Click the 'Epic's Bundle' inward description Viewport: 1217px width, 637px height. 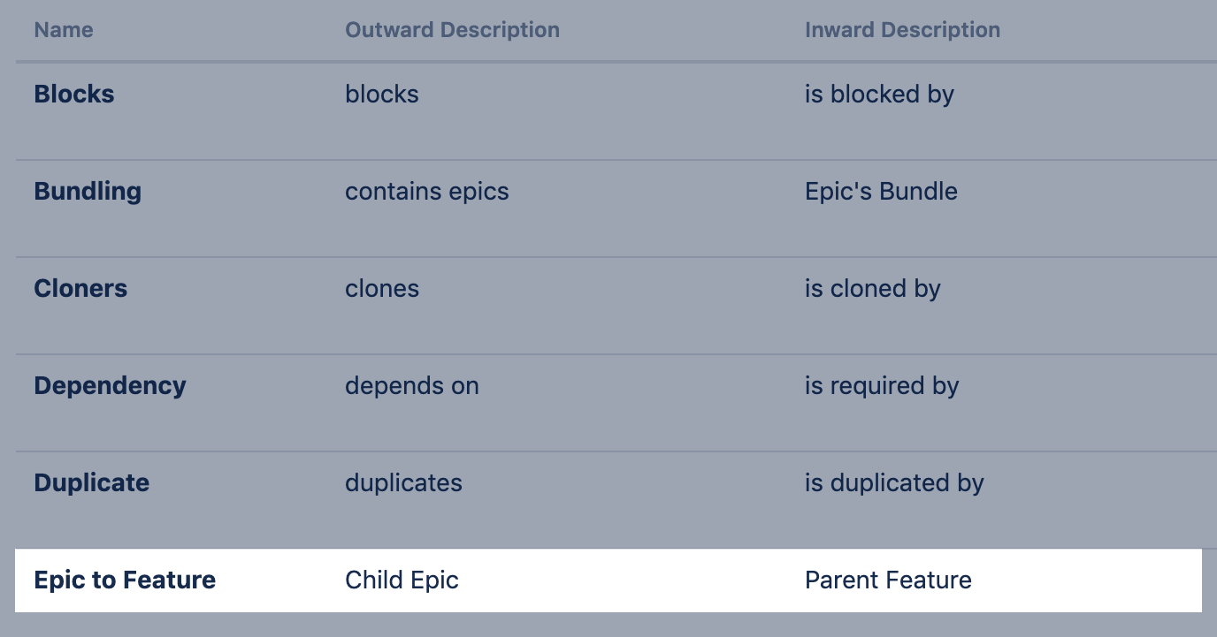pos(881,192)
